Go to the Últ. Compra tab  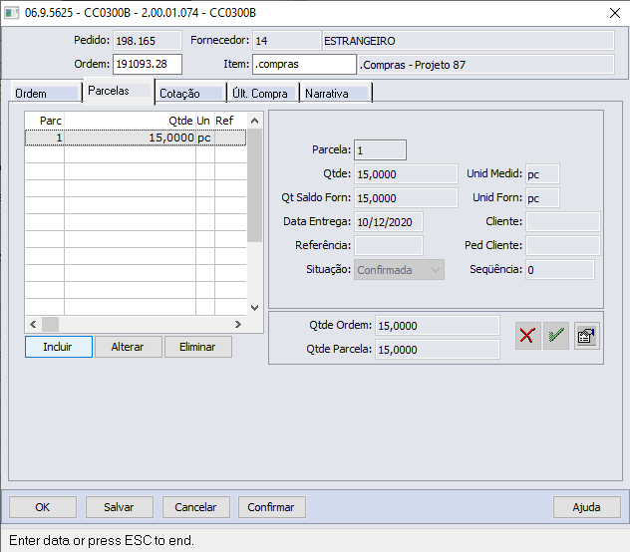tap(263, 94)
